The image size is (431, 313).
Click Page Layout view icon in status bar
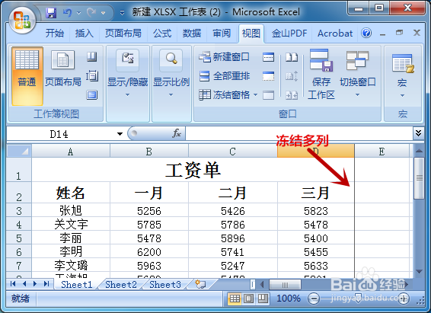pyautogui.click(x=249, y=299)
